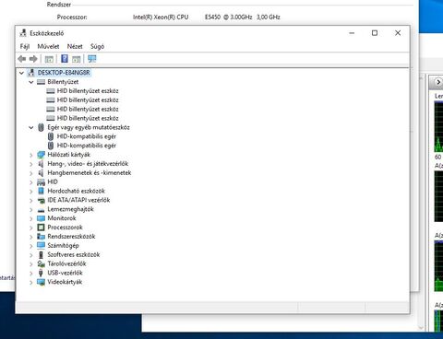Expand the Szoftveres eszközök category
Viewport: 443px width, 339px height.
point(31,255)
